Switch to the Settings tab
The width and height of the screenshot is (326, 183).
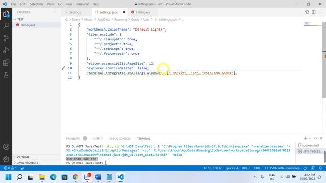point(75,12)
